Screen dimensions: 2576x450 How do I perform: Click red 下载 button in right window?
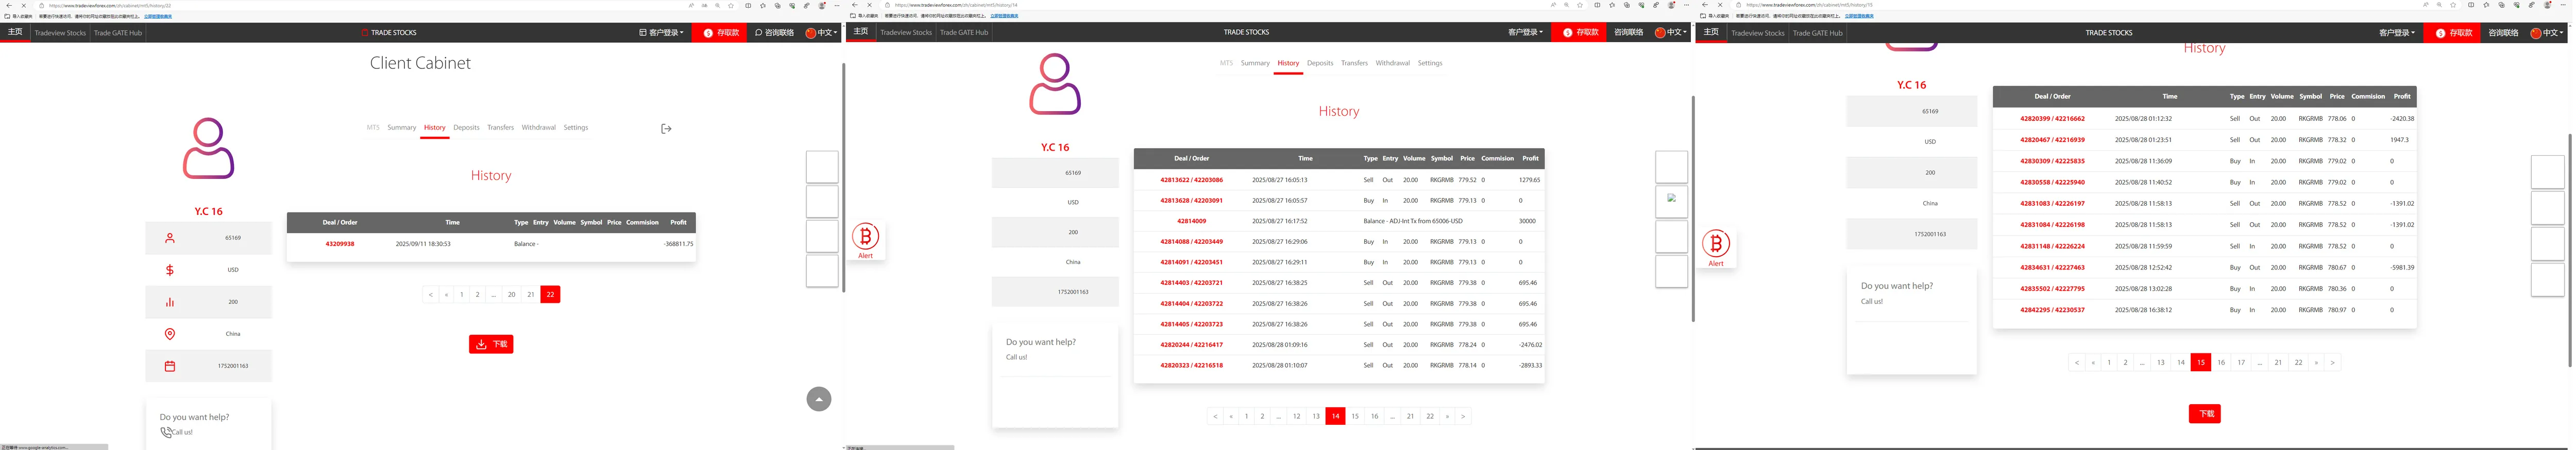pyautogui.click(x=2205, y=414)
